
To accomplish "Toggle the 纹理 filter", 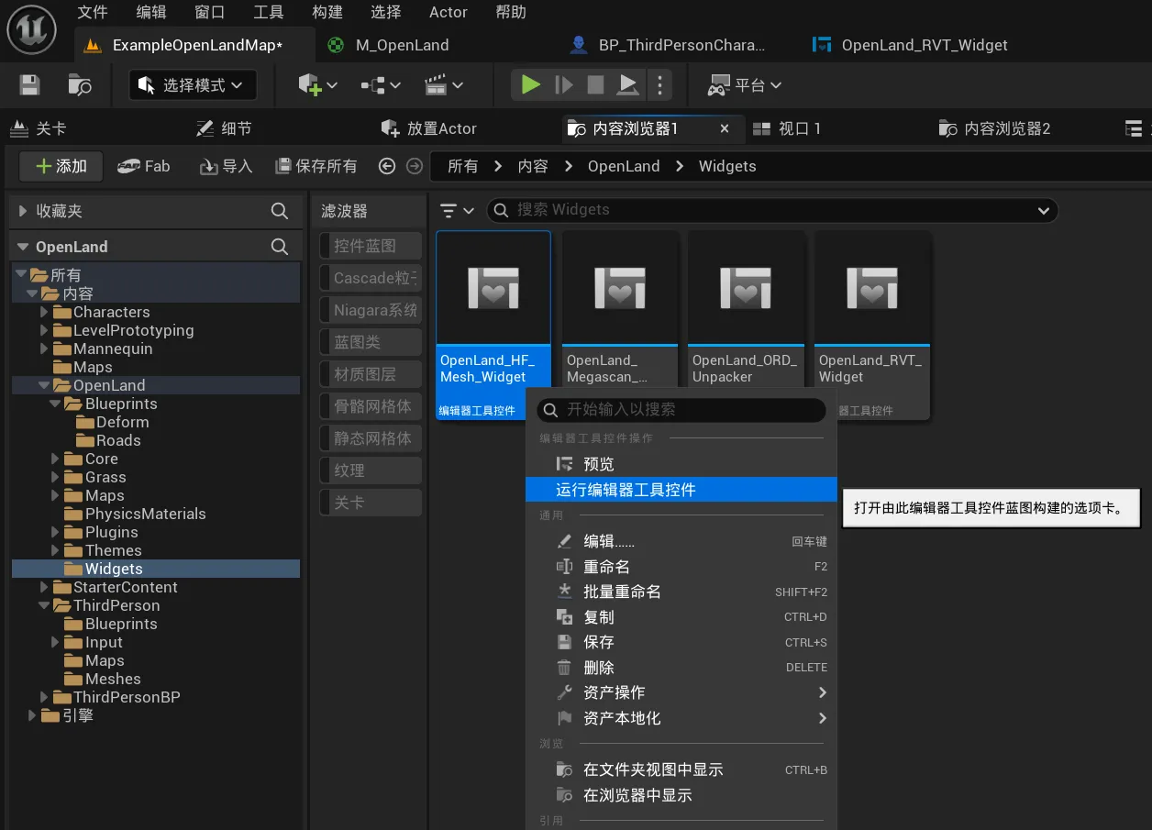I will pos(371,470).
